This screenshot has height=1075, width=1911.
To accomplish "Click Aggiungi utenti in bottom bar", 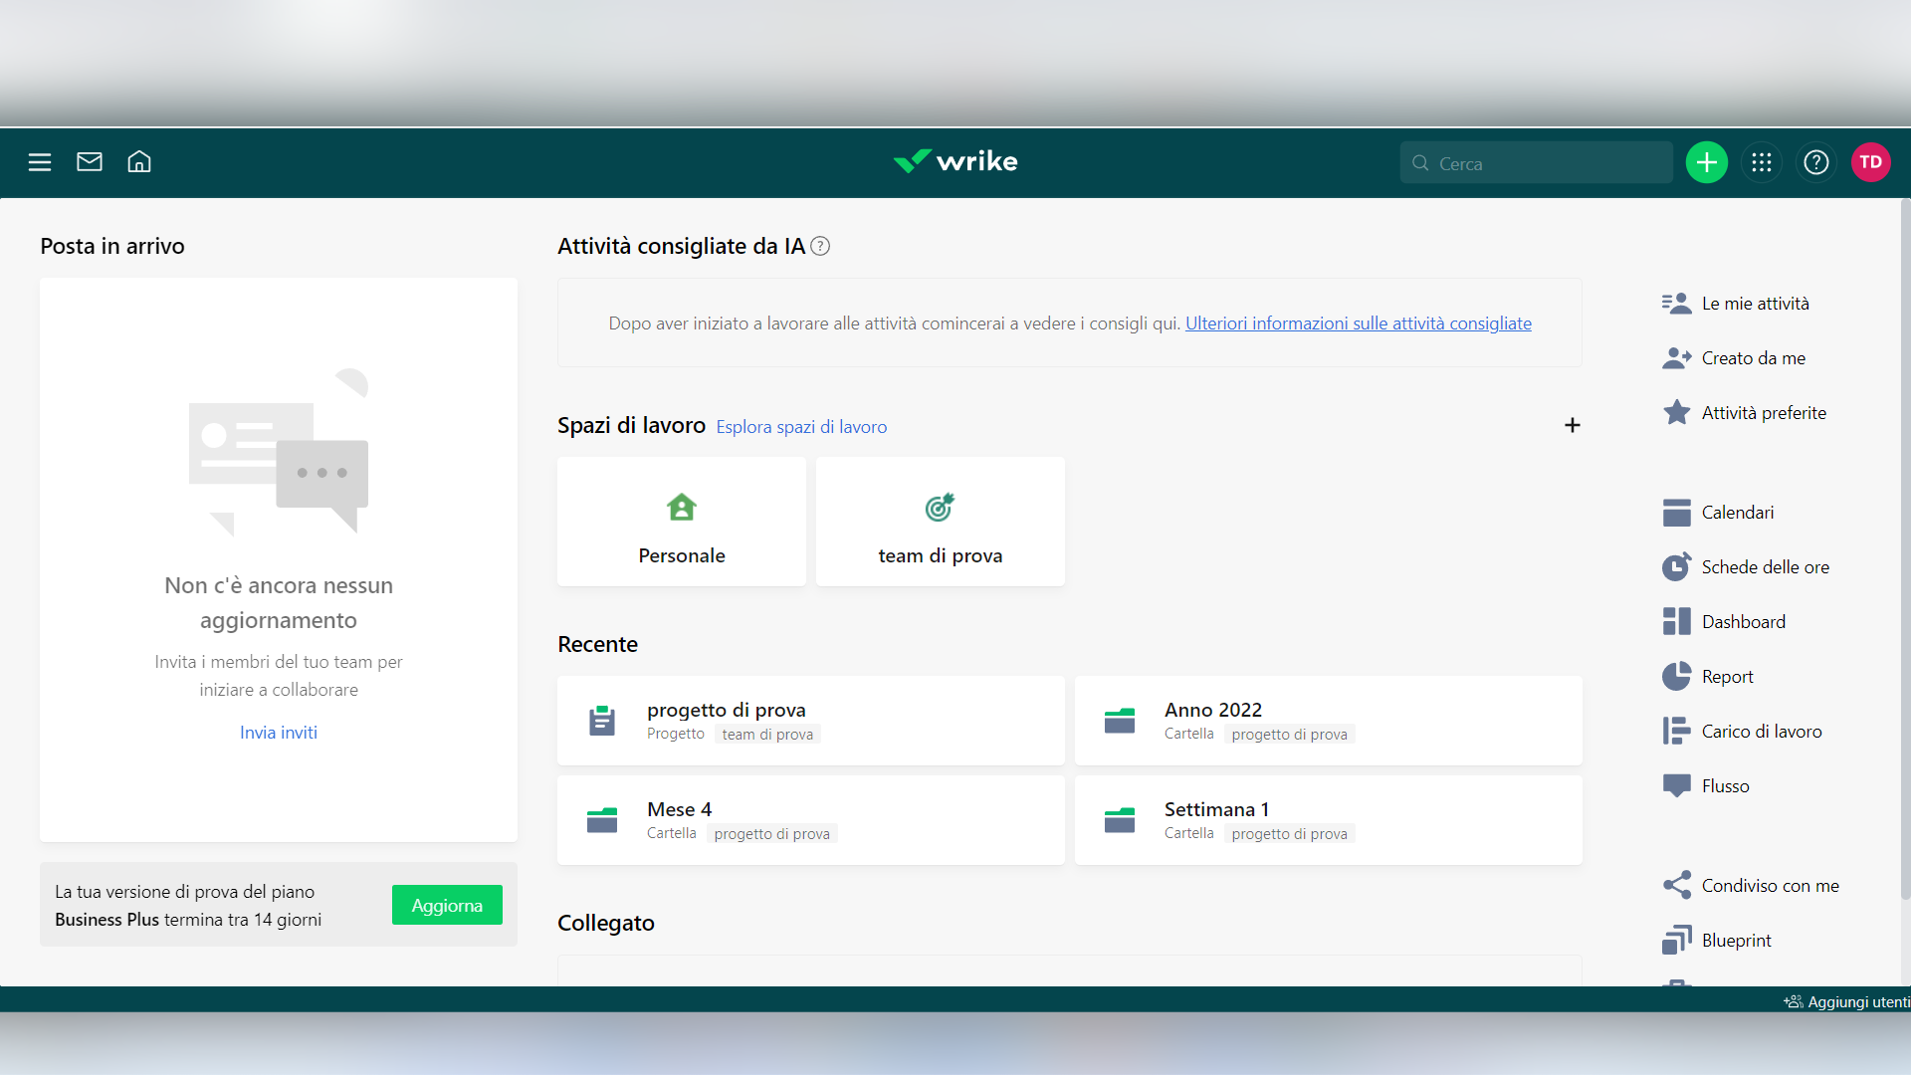I will point(1849,1002).
